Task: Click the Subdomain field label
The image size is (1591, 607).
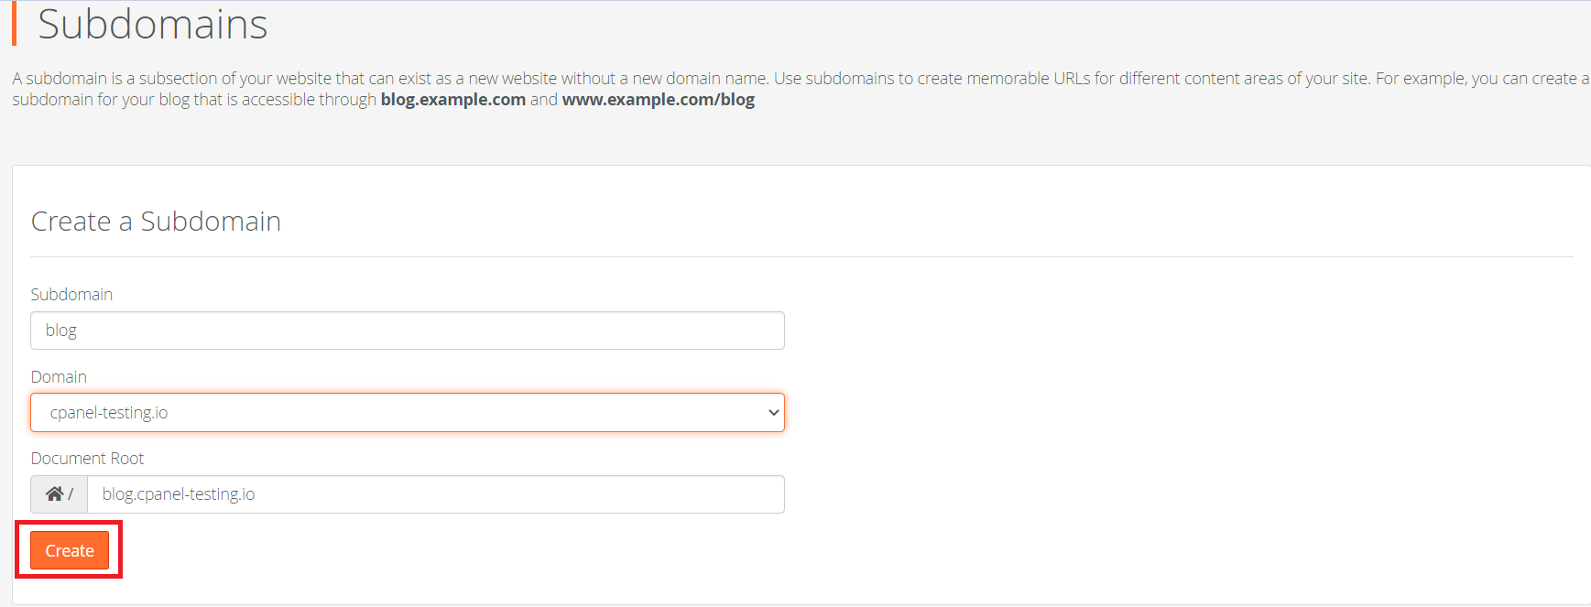Action: 71,294
